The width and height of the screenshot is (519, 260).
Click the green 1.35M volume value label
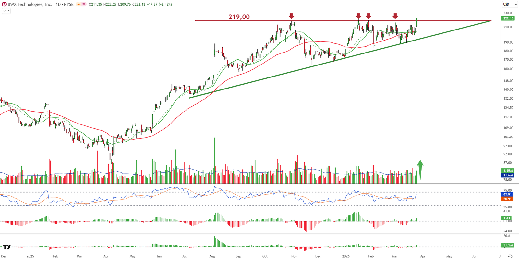click(x=508, y=171)
